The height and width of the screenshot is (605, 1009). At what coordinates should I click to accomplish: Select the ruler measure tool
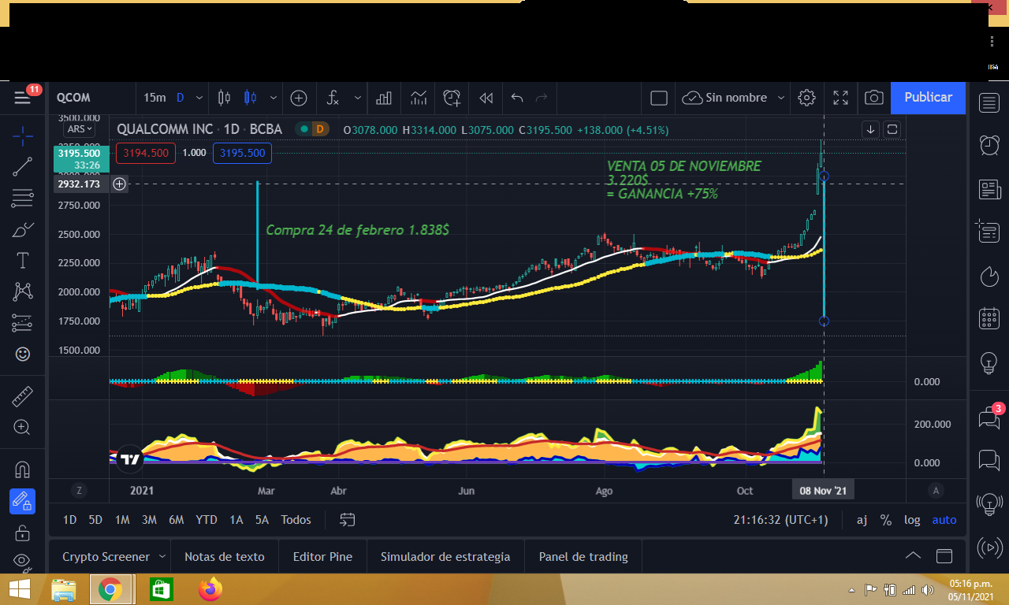(23, 396)
